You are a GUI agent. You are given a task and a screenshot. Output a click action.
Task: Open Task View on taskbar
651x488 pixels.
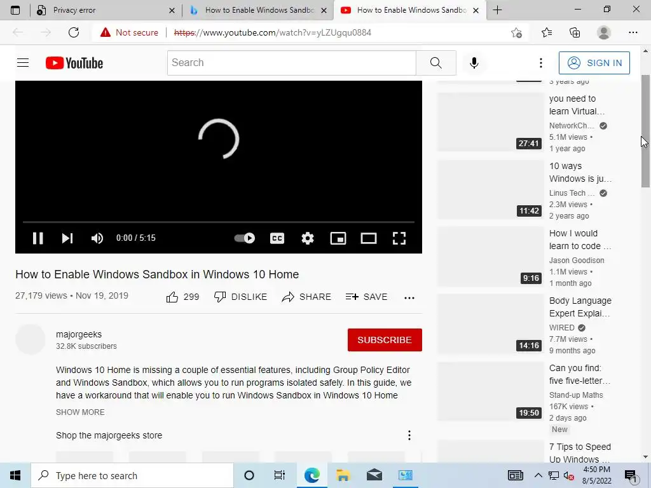(280, 475)
